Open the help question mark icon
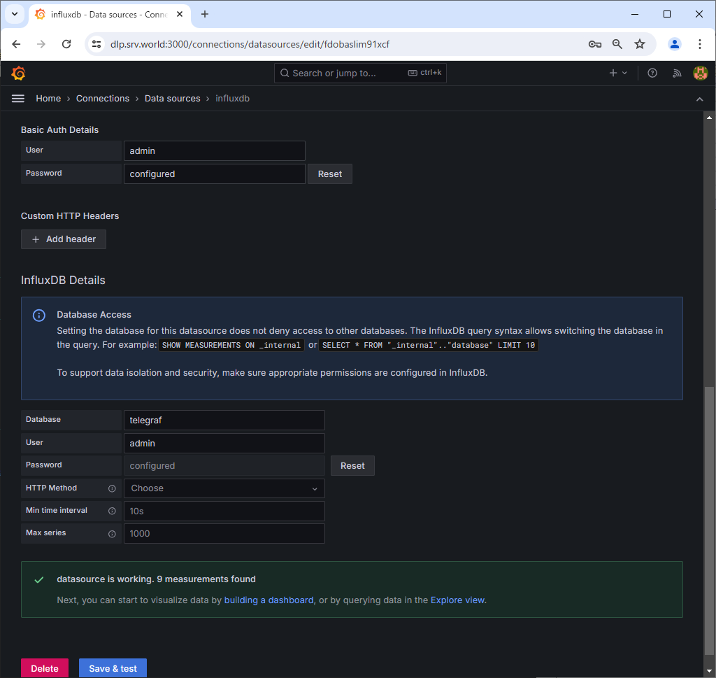The width and height of the screenshot is (716, 678). point(652,73)
